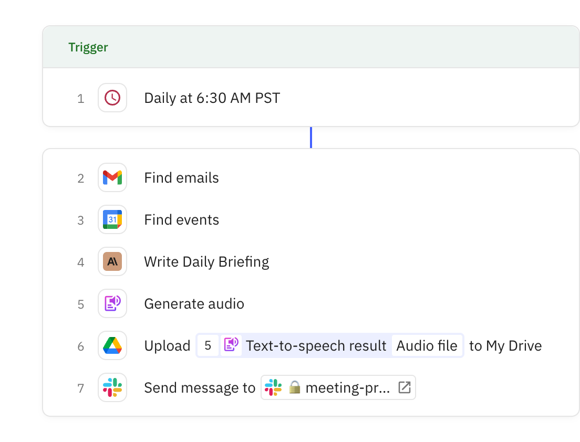The image size is (580, 442).
Task: Select the Google Drive icon on the upload step
Action: pyautogui.click(x=112, y=345)
